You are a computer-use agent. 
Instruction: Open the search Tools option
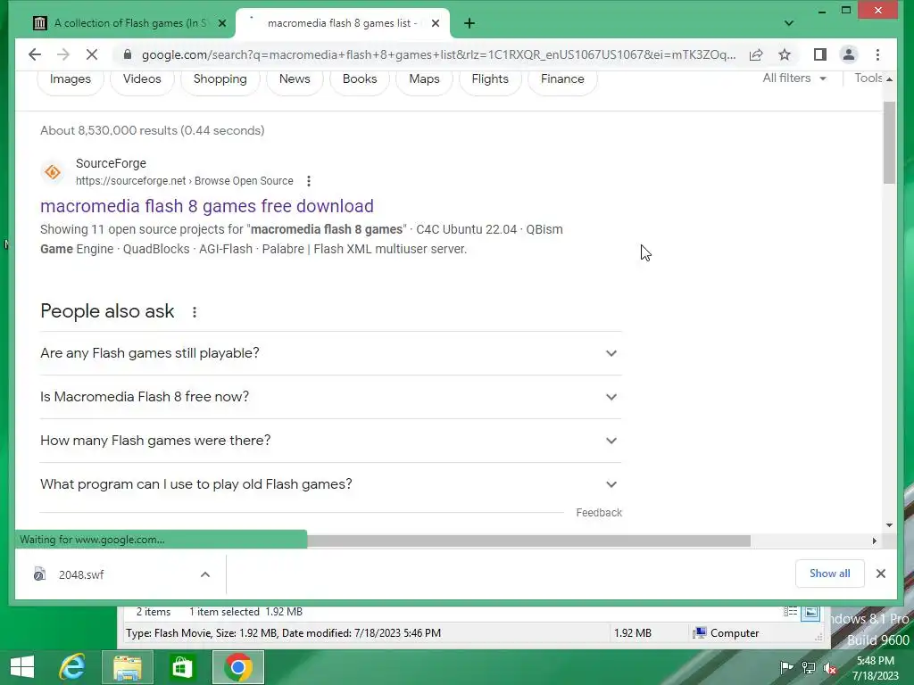(x=868, y=78)
